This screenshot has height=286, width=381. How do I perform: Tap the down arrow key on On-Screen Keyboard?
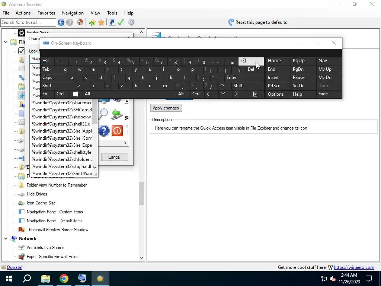point(222,94)
